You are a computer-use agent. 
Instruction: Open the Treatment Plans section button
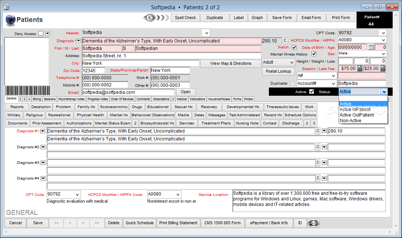pyautogui.click(x=216, y=123)
